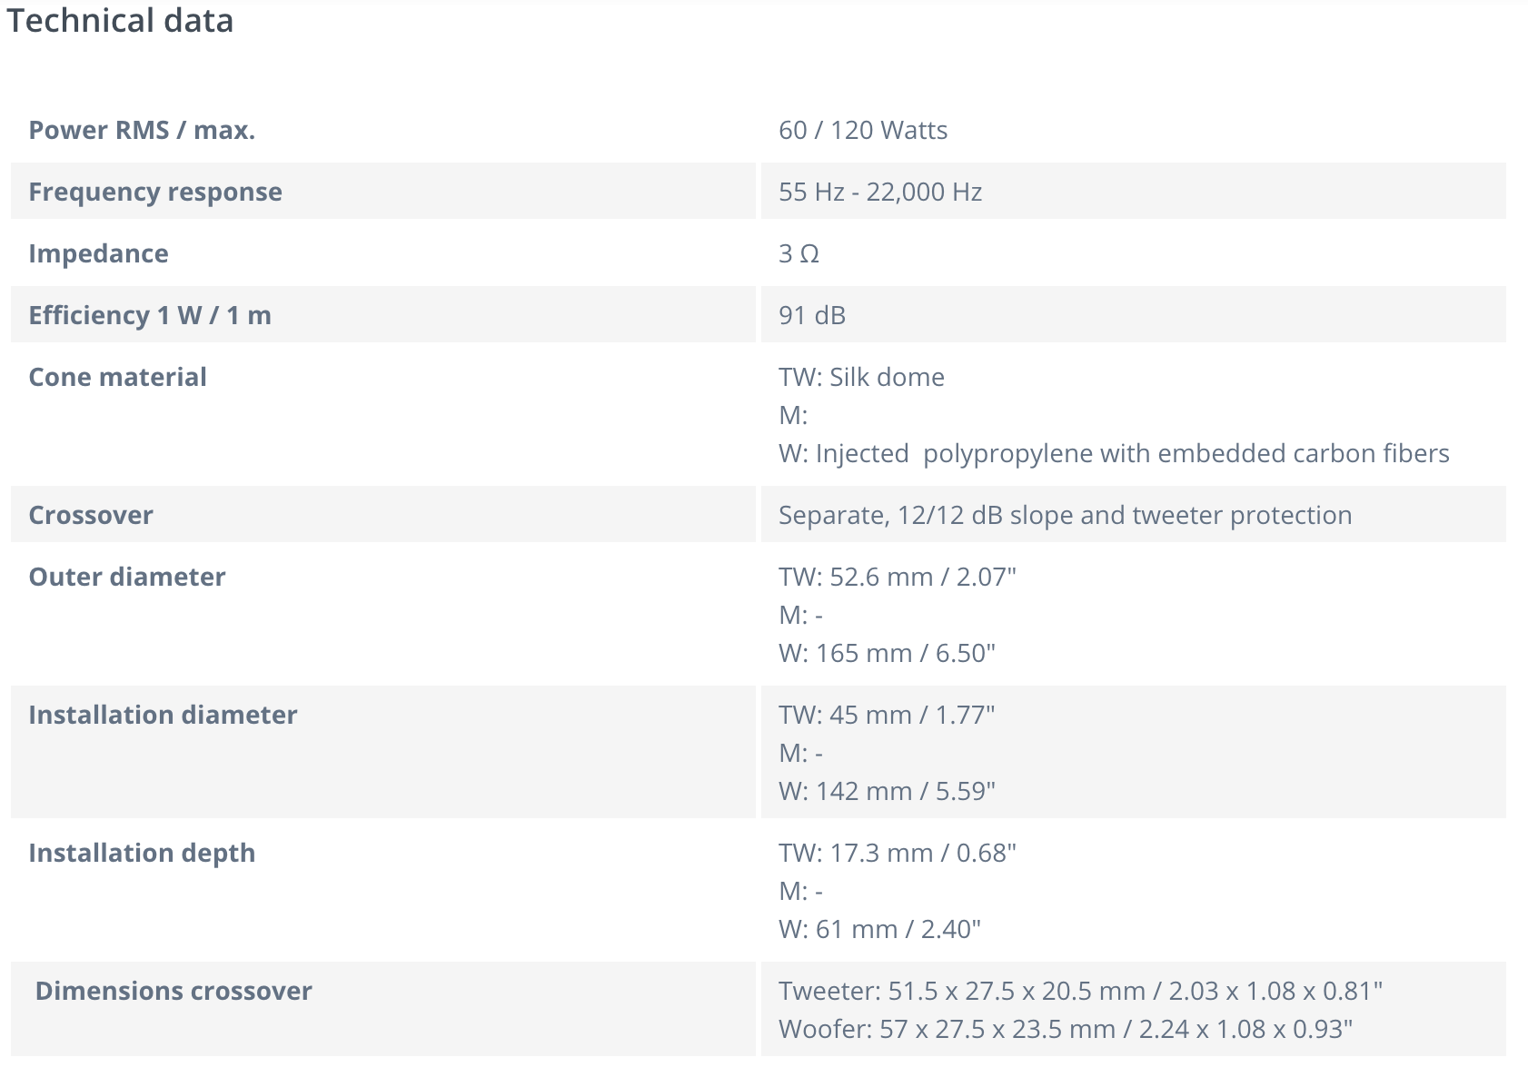Click the Technical data heading
Screen dimensions: 1528x1077
(x=120, y=21)
